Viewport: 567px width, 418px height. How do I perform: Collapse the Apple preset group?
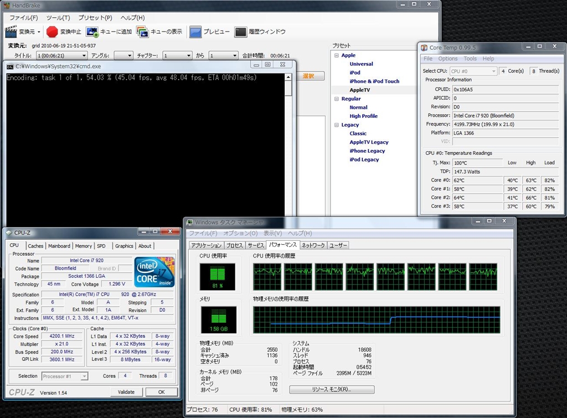(336, 55)
